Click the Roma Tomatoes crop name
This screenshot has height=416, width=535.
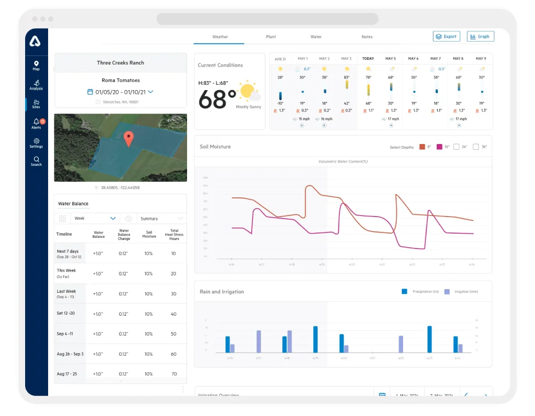pyautogui.click(x=121, y=81)
